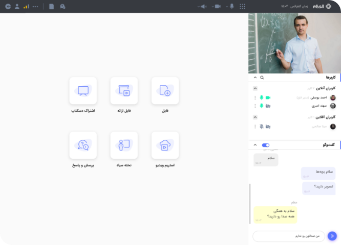Toggle سهند امیری's microphone icon
Image resolution: width=341 pixels, height=245 pixels.
click(262, 106)
